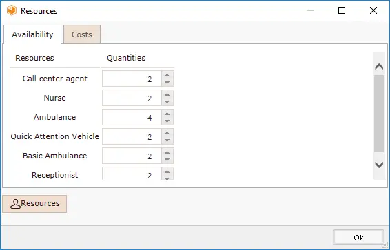Click the Nurse quantity field
The height and width of the screenshot is (250, 390).
coord(132,98)
